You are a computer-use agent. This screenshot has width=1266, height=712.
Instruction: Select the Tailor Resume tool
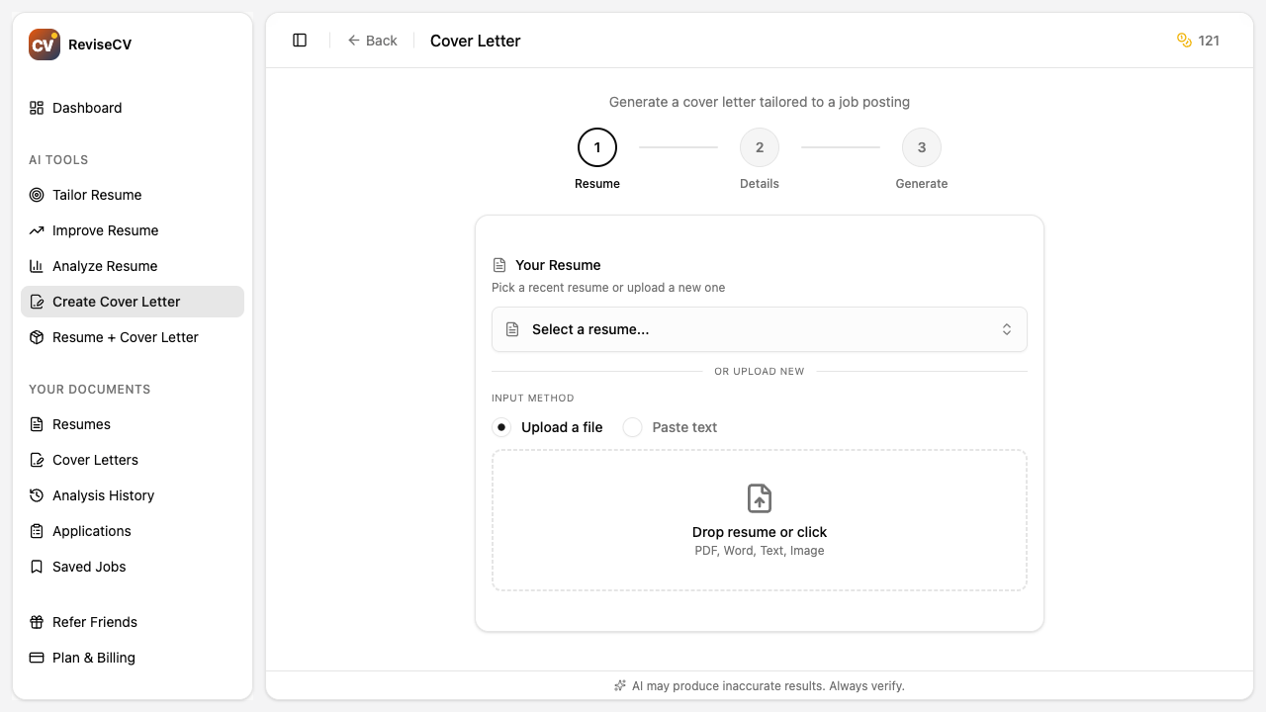[97, 195]
